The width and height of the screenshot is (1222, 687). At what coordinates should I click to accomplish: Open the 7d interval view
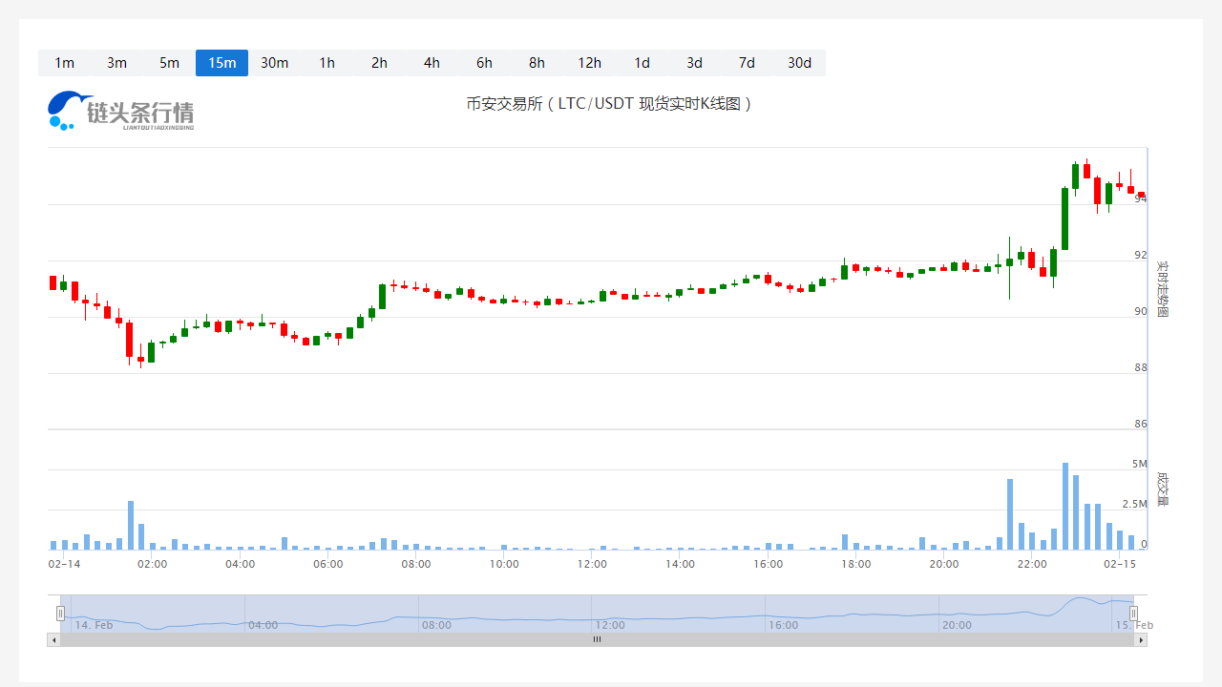tap(747, 63)
